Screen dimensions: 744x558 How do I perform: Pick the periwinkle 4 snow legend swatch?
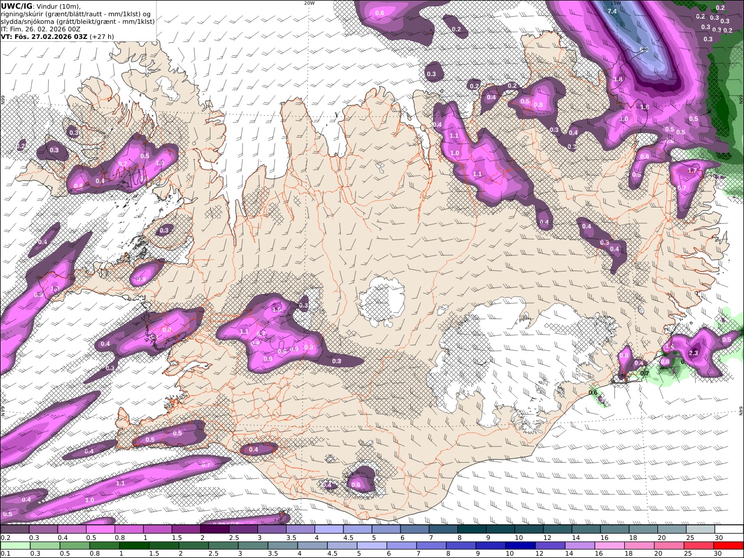328,530
